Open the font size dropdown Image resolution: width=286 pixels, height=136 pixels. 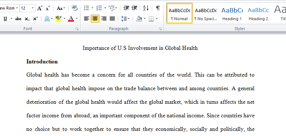[33, 8]
